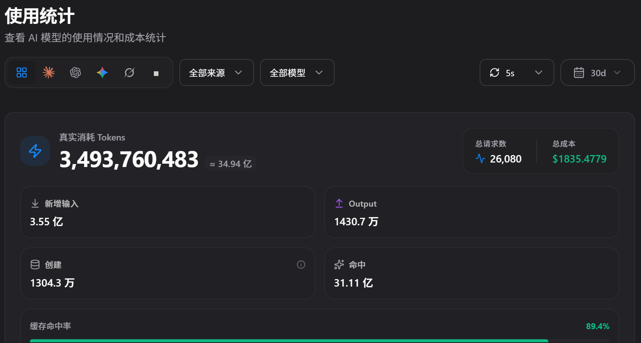This screenshot has height=343, width=641.
Task: Click the Output label
Action: point(363,204)
